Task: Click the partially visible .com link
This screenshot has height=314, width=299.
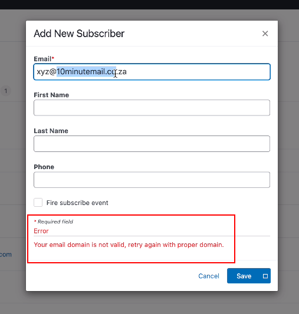Action: point(6,254)
